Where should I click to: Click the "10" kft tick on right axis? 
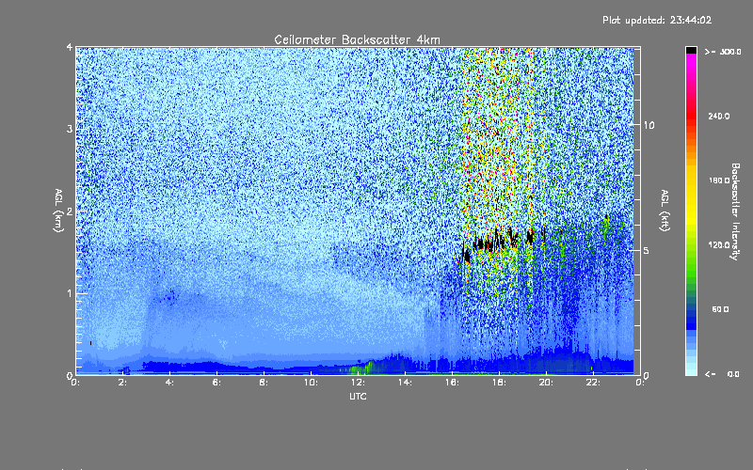649,125
